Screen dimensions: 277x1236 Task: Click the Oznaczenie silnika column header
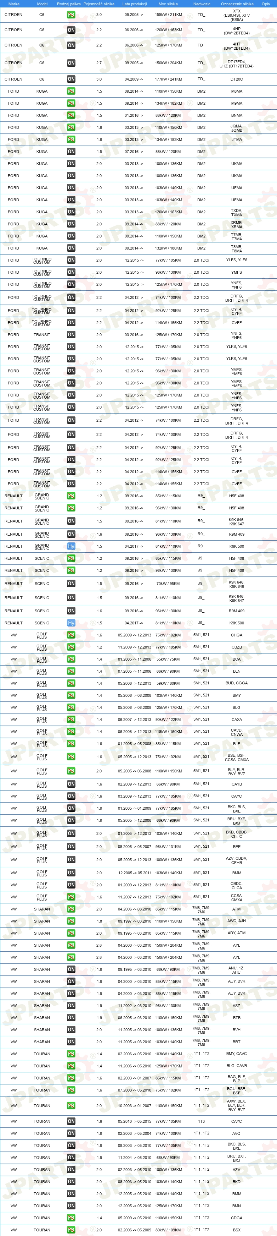point(237,4)
